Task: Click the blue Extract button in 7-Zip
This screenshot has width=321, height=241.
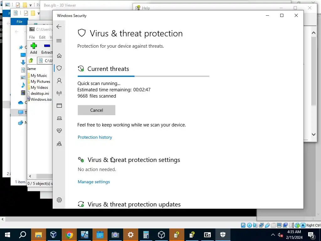Action: coord(47,49)
